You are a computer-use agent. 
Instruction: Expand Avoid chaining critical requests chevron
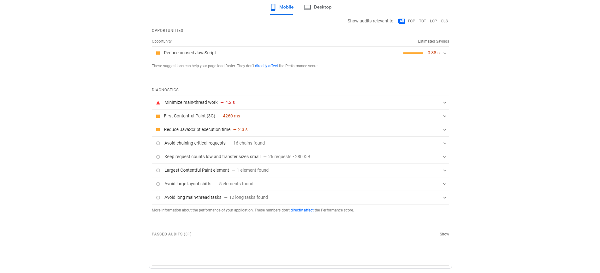tap(445, 143)
